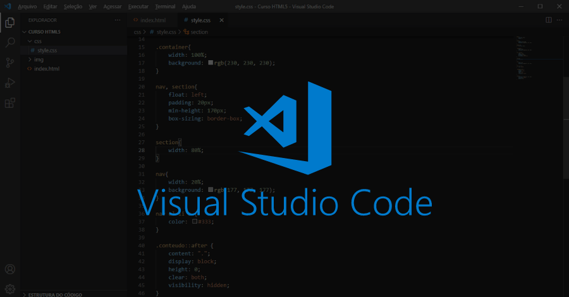Click the #333 color swatch
569x297 pixels.
pos(195,221)
